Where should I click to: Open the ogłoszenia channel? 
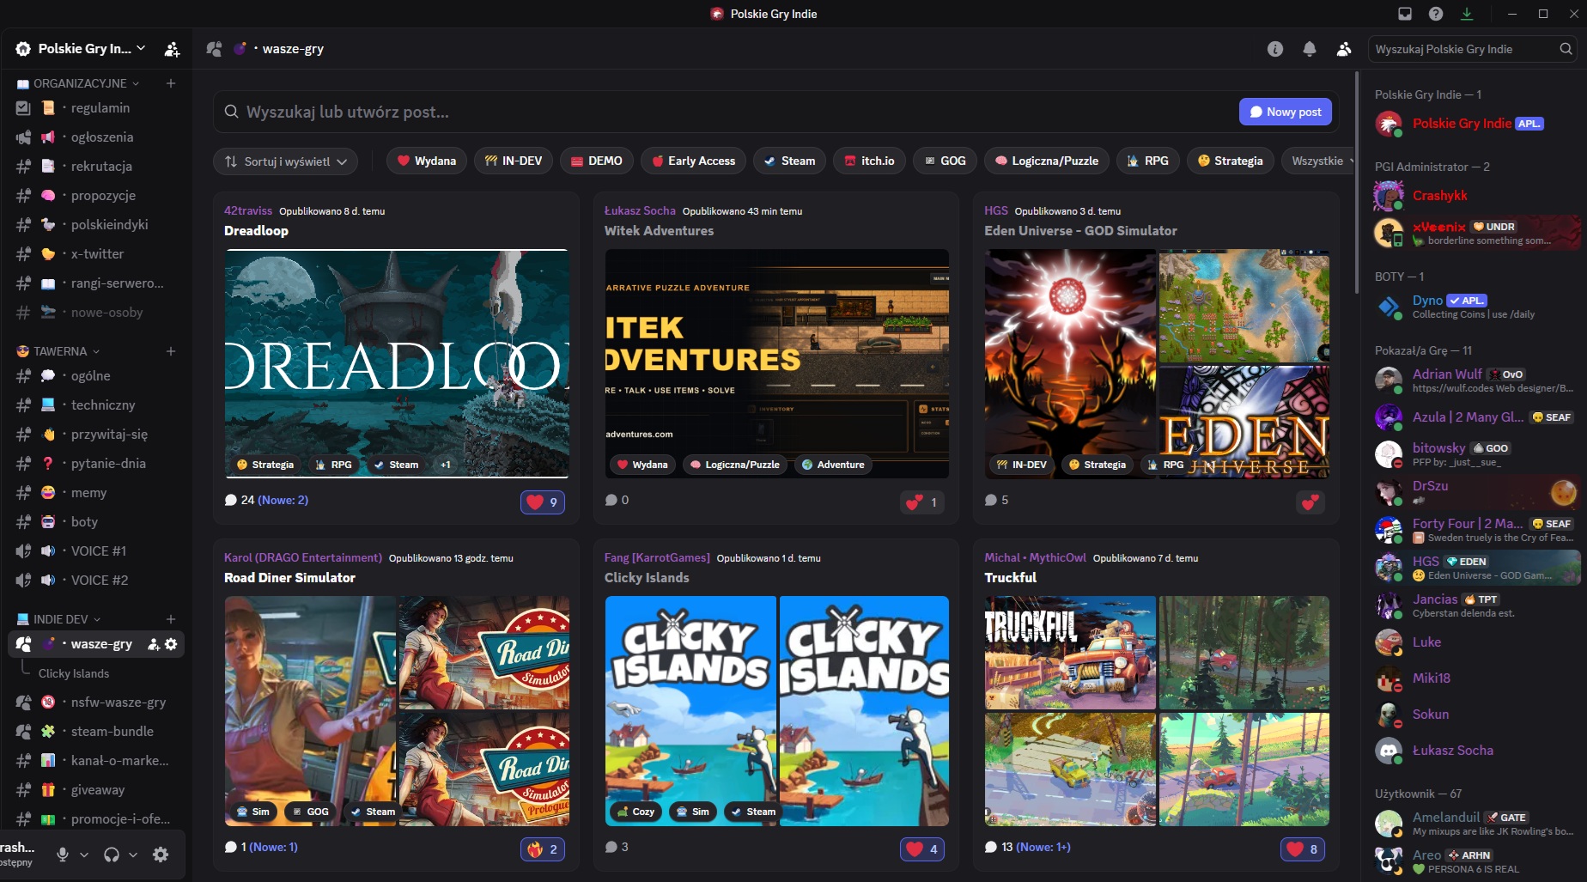(96, 137)
